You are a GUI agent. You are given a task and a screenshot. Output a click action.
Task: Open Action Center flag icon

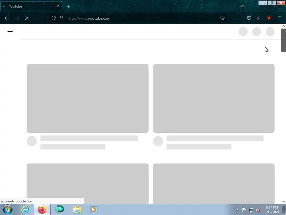click(244, 210)
